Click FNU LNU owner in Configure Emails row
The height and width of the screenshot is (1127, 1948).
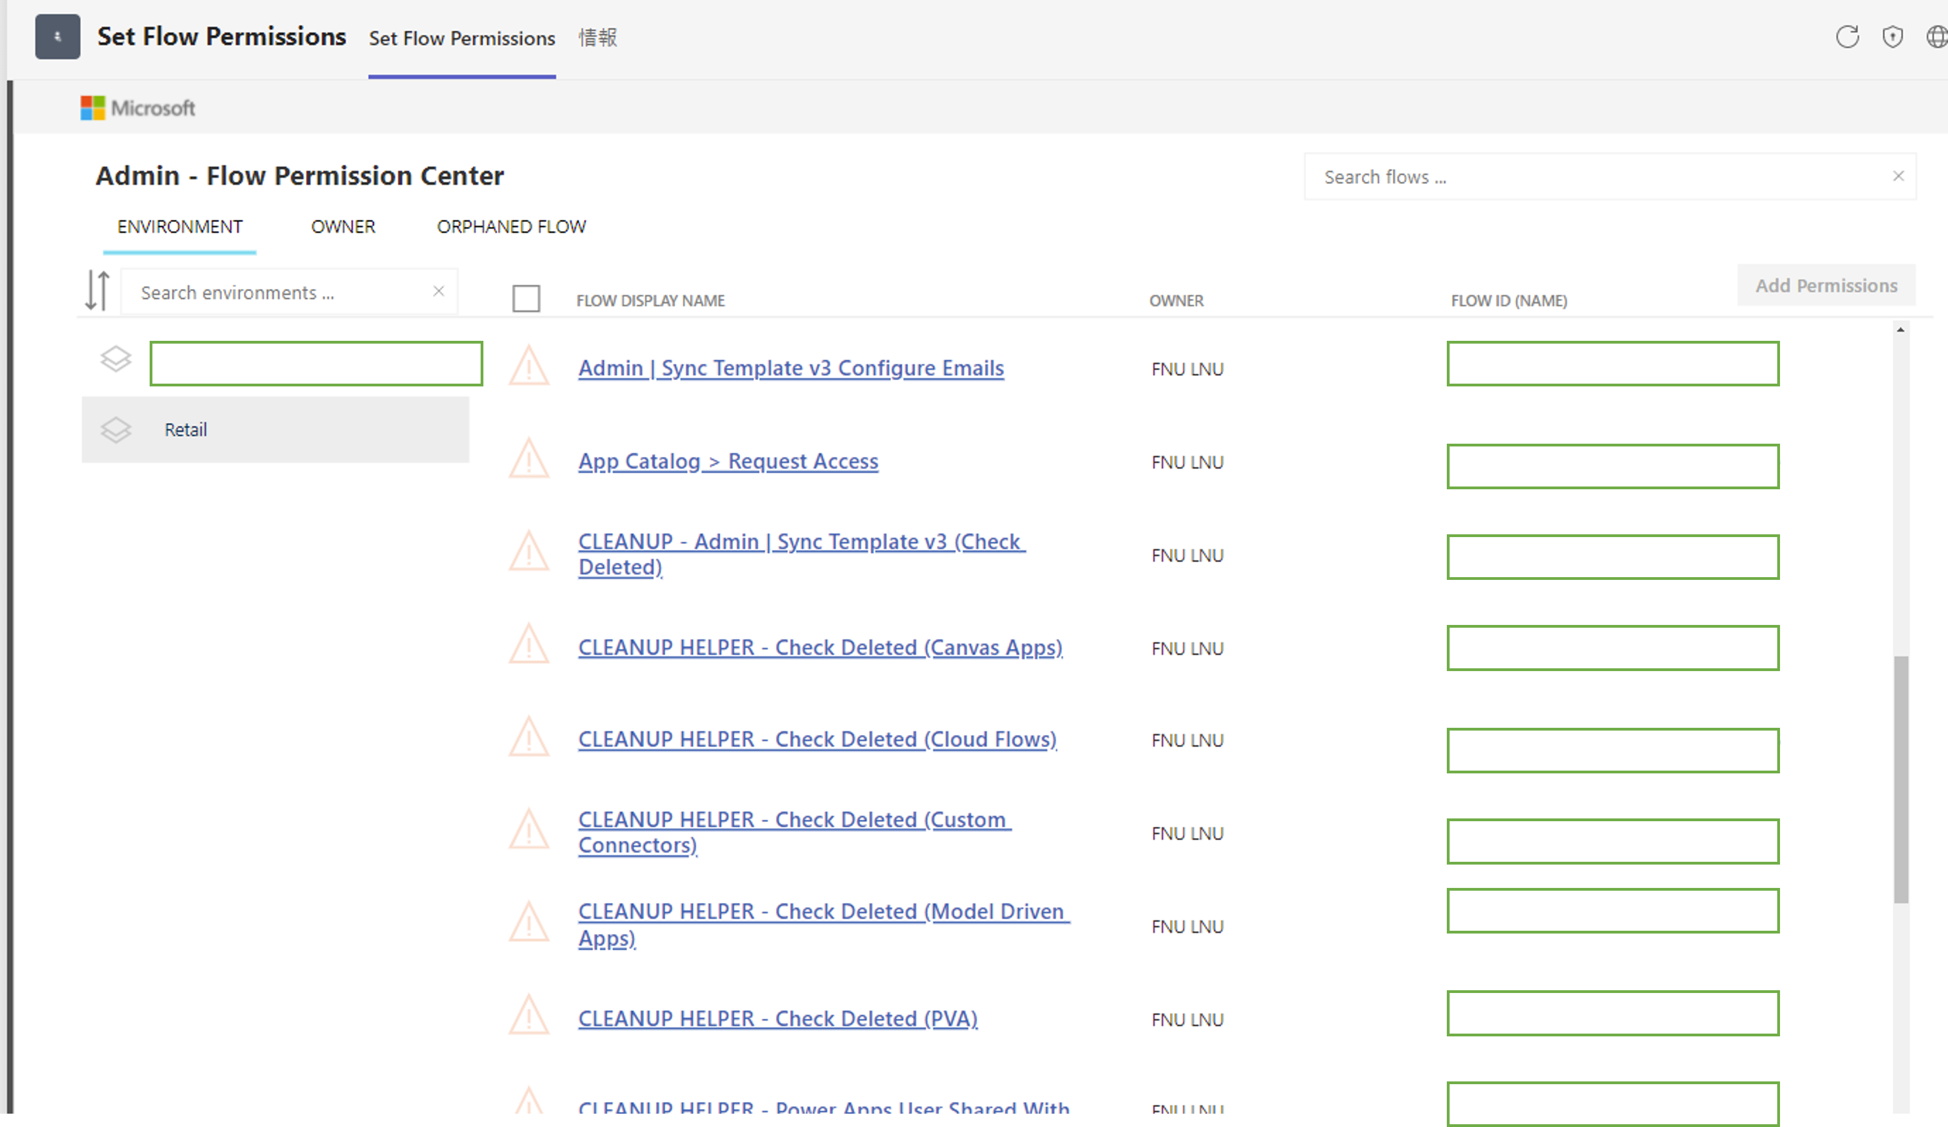point(1188,369)
